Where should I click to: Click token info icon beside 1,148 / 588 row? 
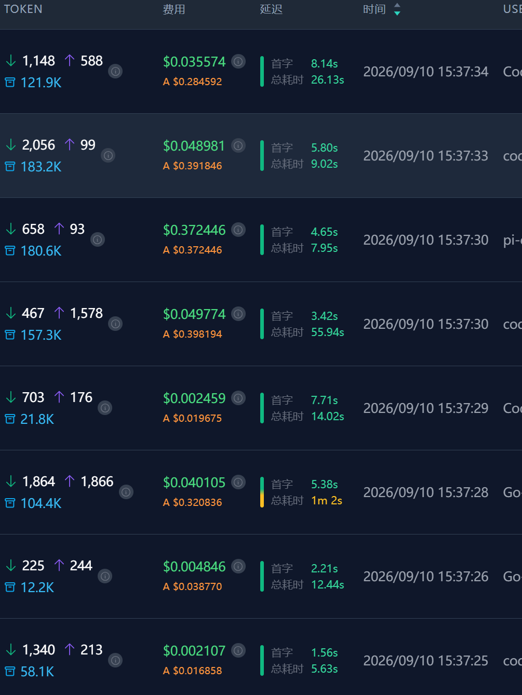tap(115, 71)
